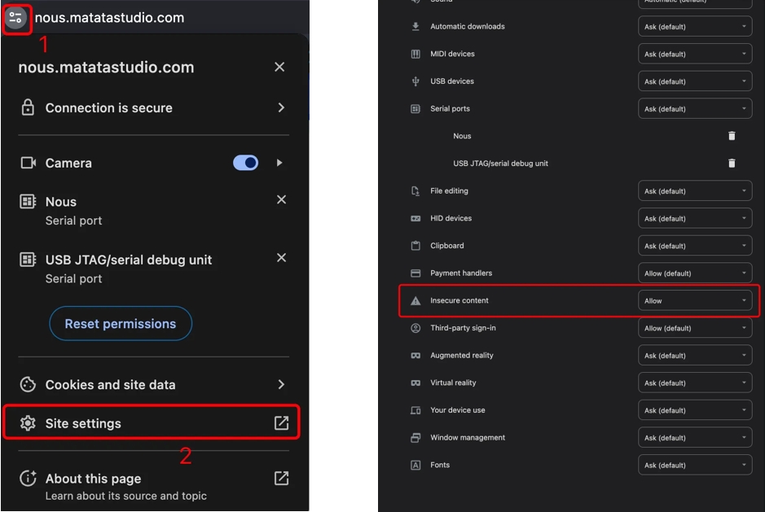Click the Nous text under Serial ports
The width and height of the screenshot is (765, 512).
(x=462, y=136)
